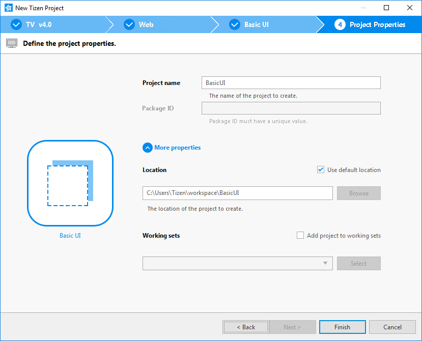Go to the Web wizard step
422x341 pixels.
click(x=146, y=24)
